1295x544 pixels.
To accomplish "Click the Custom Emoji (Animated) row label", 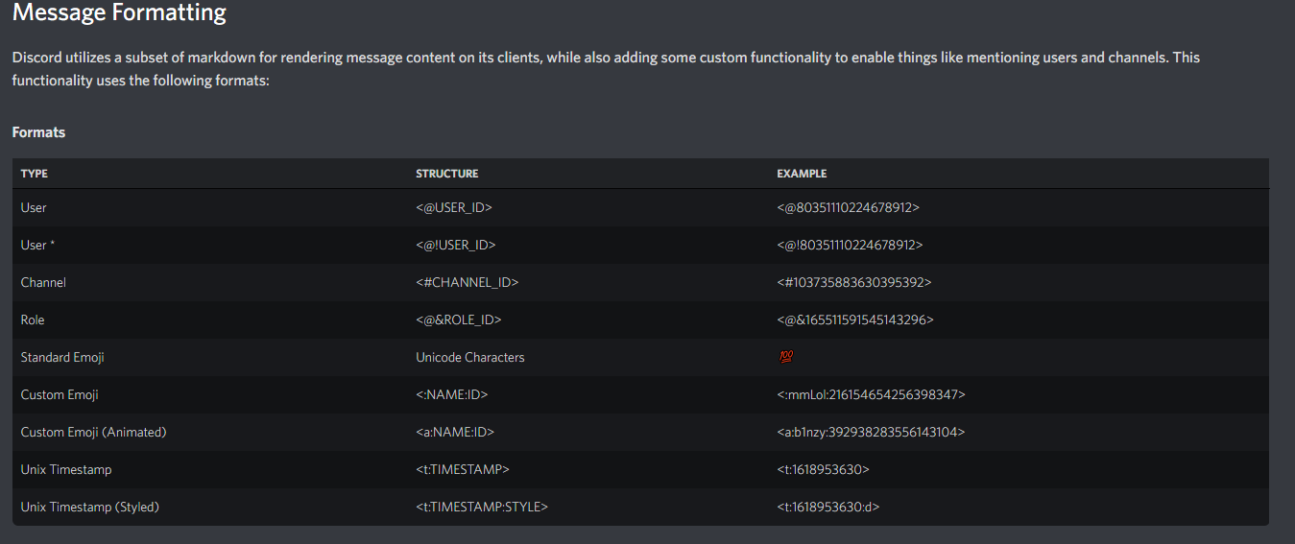I will 93,432.
